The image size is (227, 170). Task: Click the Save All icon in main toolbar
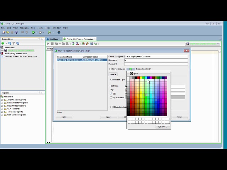(x=16, y=32)
